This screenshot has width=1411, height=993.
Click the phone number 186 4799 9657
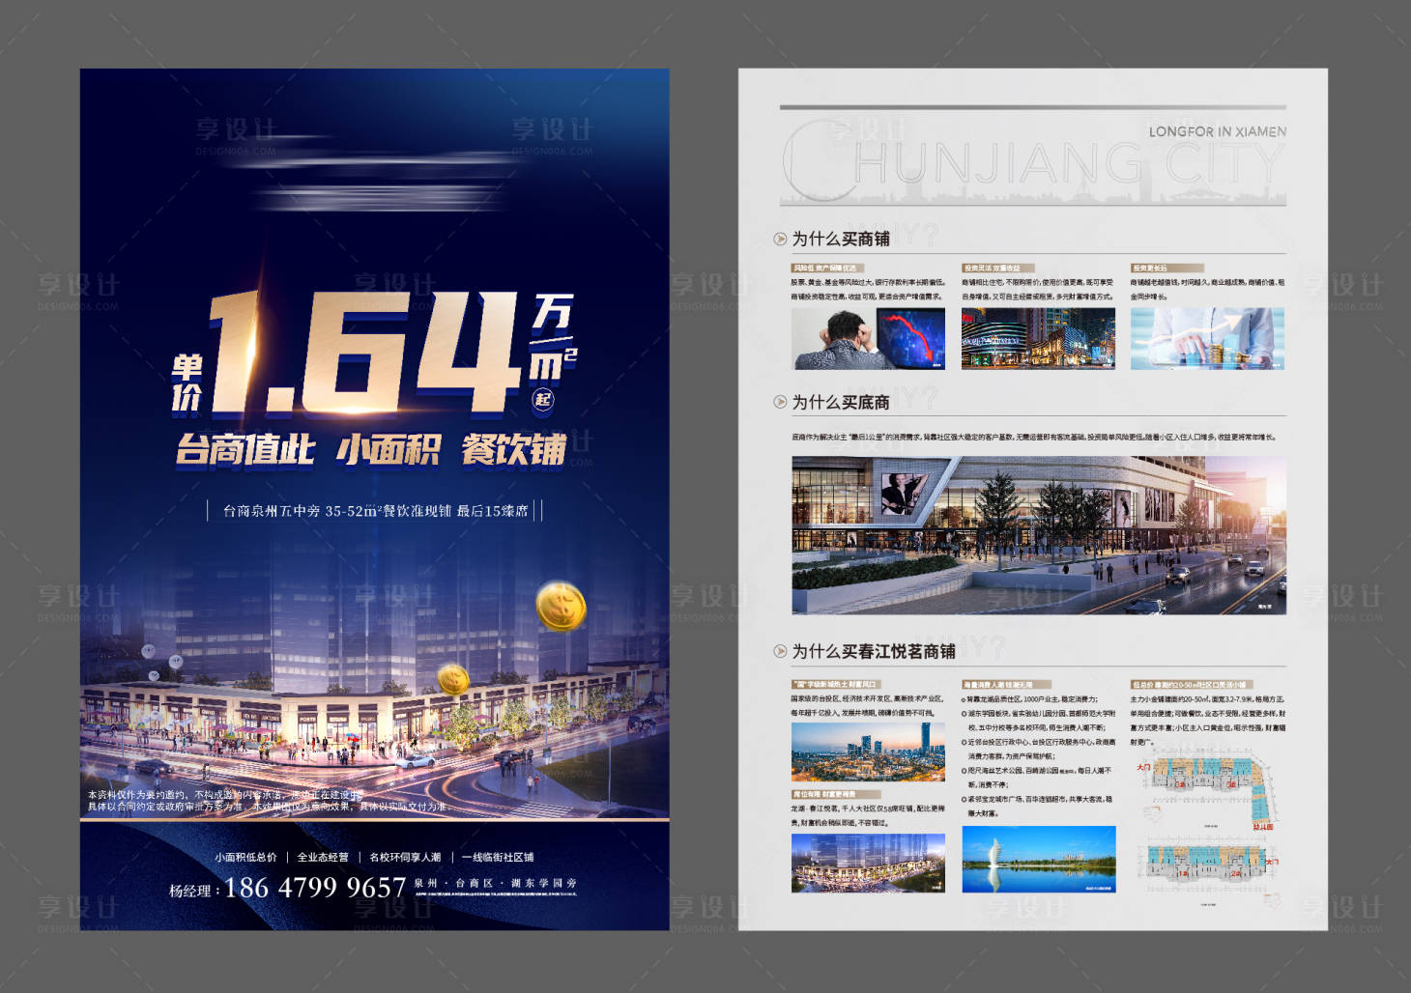tap(315, 888)
